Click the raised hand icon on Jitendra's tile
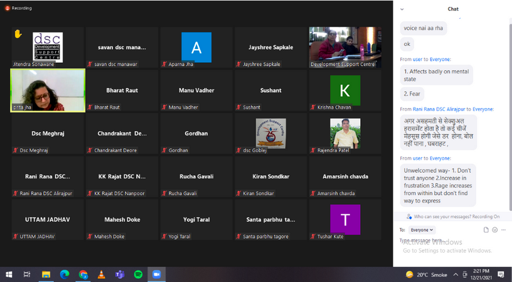 click(x=18, y=34)
